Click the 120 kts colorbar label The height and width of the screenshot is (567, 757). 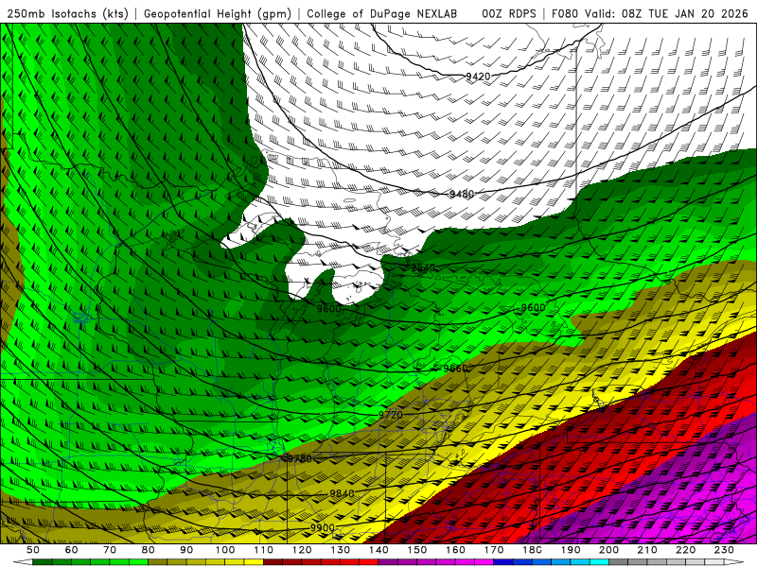coord(302,550)
